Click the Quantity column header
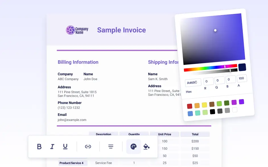The image size is (268, 167). pyautogui.click(x=134, y=134)
